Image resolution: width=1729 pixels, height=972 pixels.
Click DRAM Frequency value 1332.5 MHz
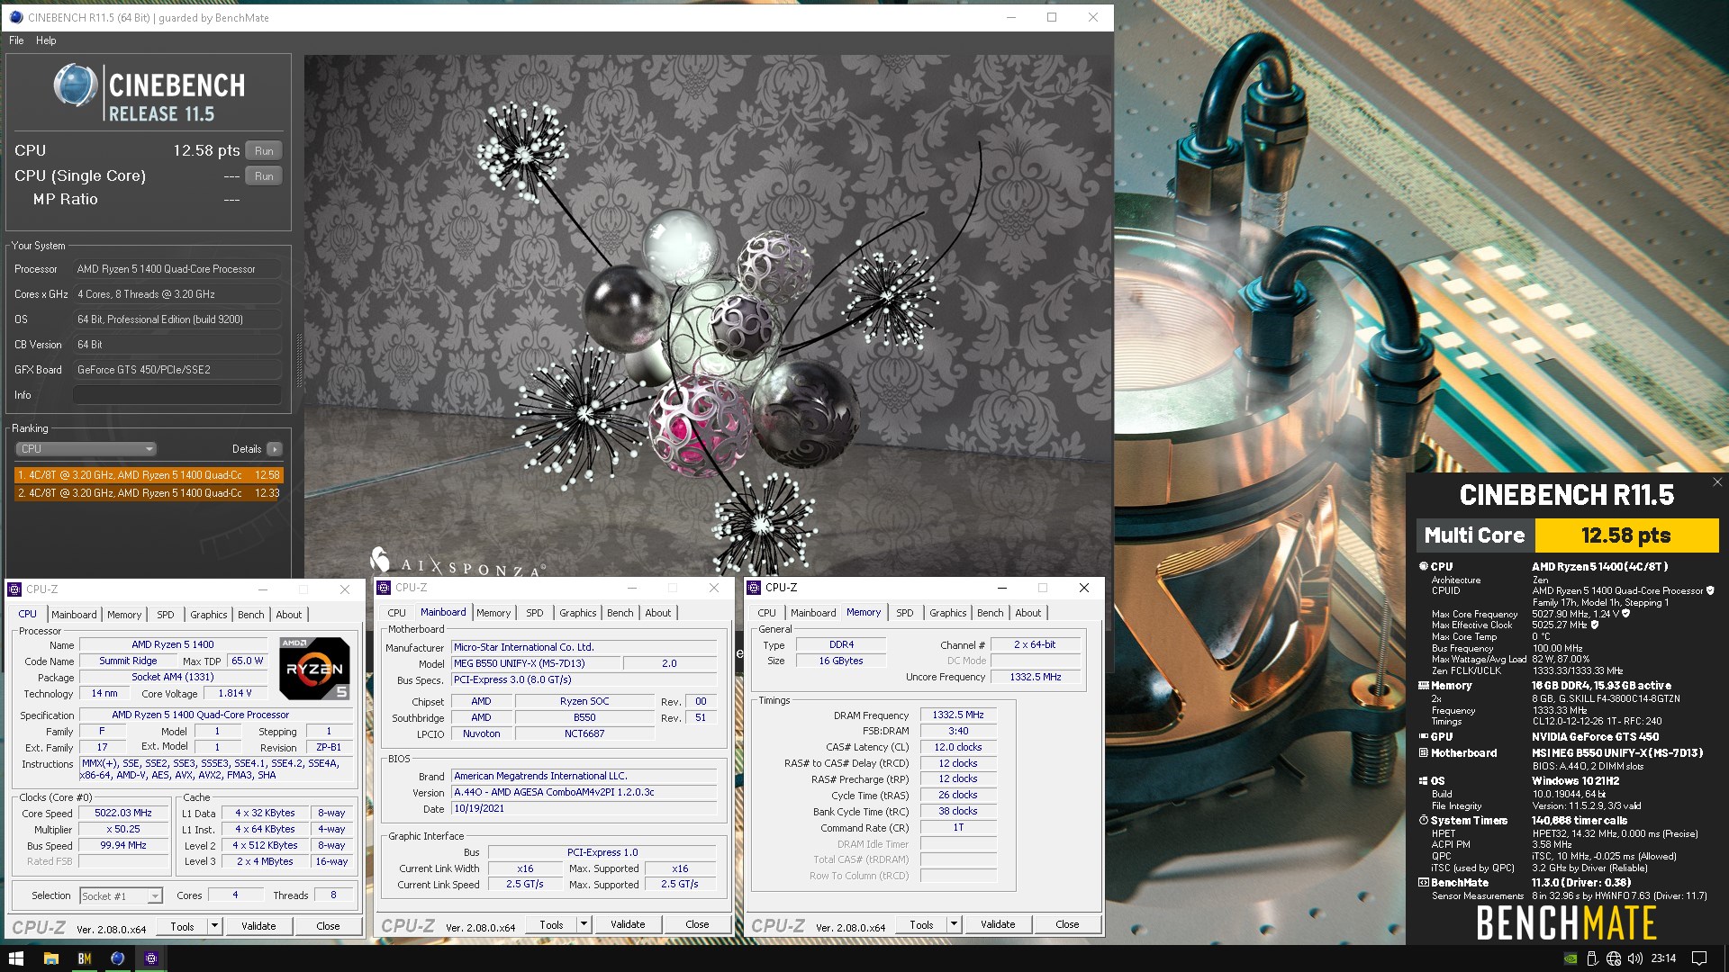click(x=958, y=715)
